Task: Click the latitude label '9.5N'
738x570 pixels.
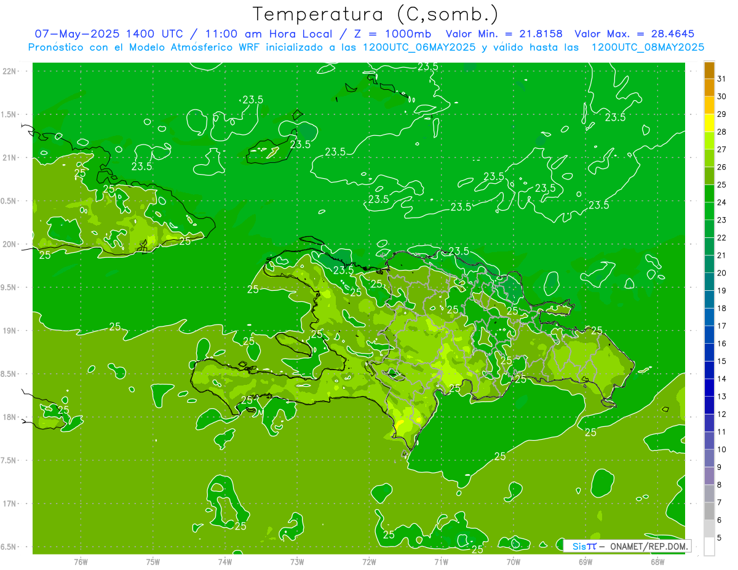Action: coord(9,287)
